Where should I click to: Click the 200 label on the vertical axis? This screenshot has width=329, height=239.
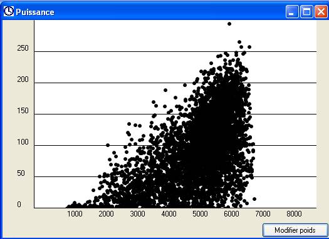(23, 79)
